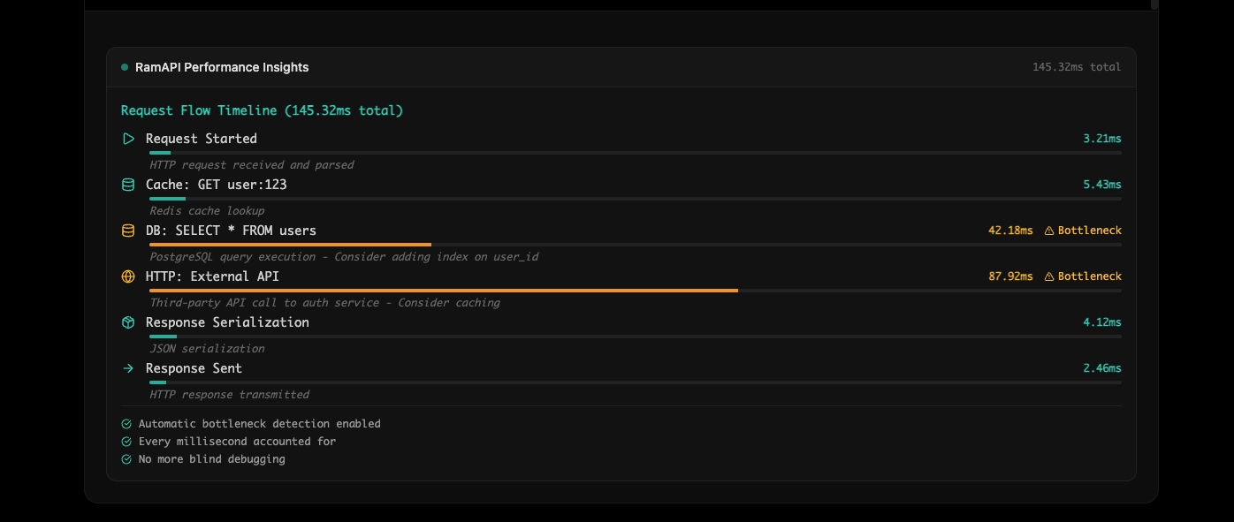The width and height of the screenshot is (1234, 522).
Task: Click the arrow icon beside Response Sent
Action: pyautogui.click(x=128, y=368)
